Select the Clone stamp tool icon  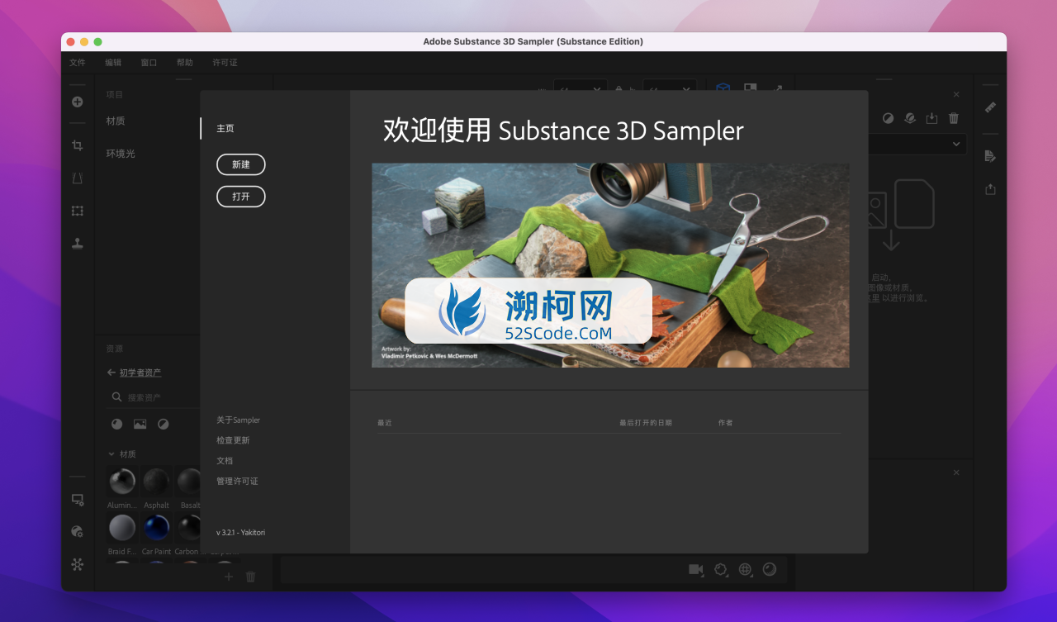pos(77,244)
